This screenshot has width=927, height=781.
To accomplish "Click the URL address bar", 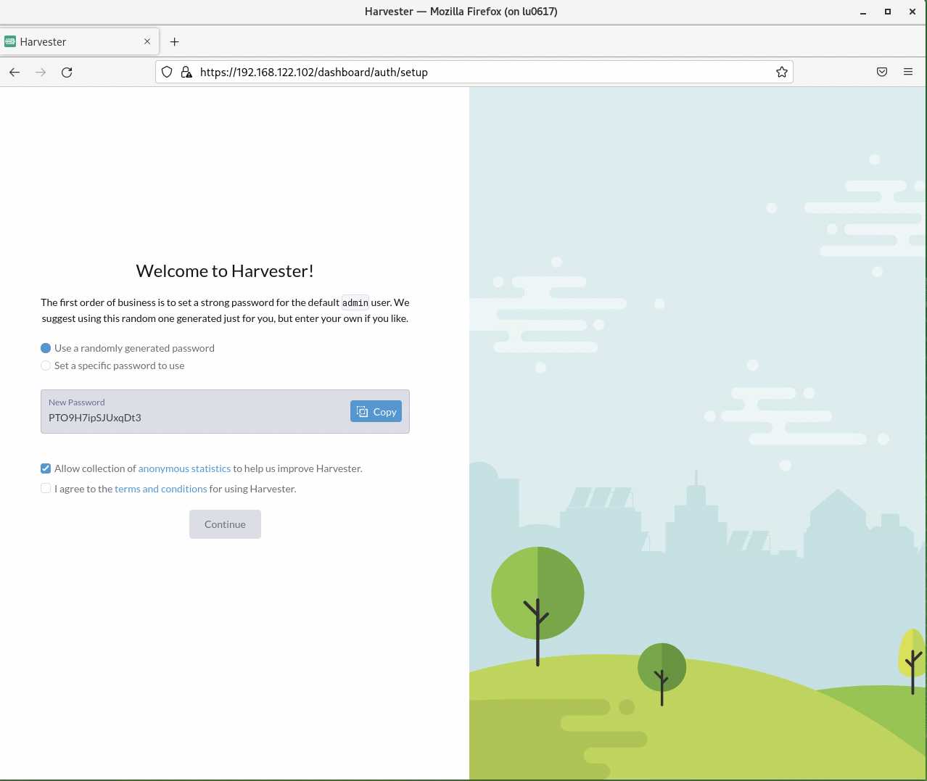I will click(474, 72).
